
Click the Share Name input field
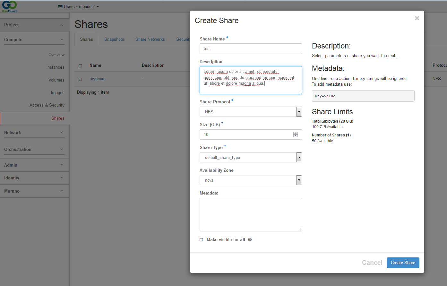(x=251, y=48)
